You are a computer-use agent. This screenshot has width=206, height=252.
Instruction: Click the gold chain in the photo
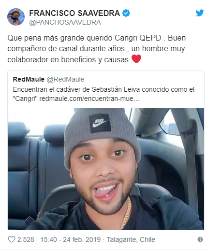point(127,212)
